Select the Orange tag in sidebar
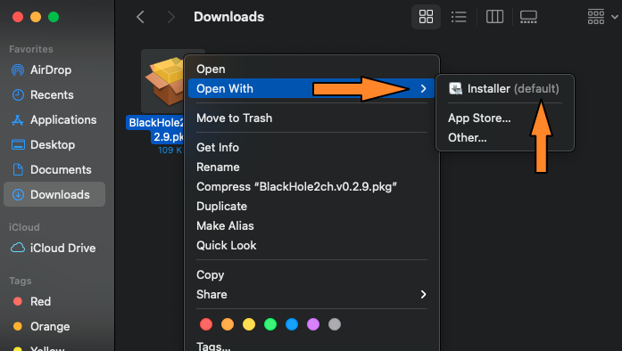 [54, 326]
